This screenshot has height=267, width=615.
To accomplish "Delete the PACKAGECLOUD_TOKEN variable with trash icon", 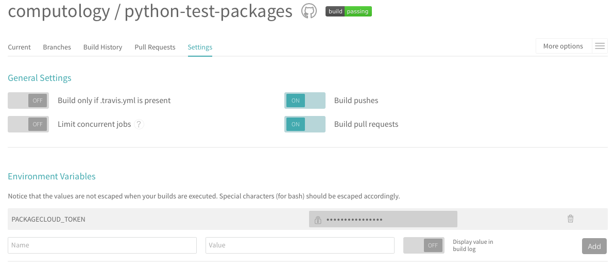I will point(570,219).
